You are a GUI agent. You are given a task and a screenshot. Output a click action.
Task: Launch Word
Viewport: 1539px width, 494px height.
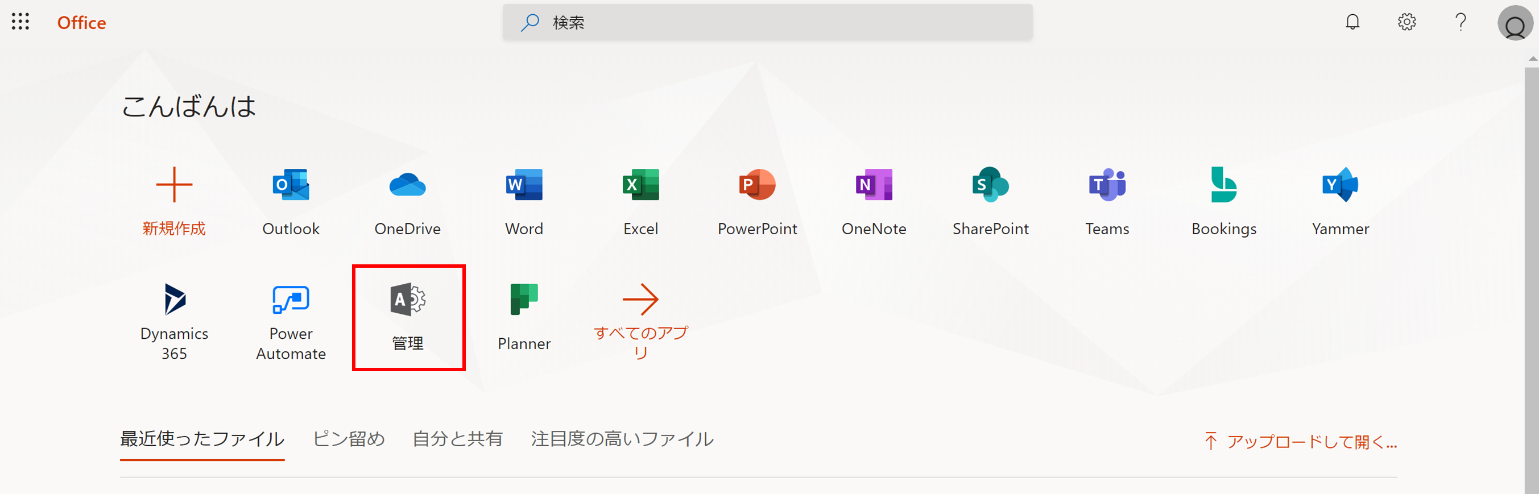pyautogui.click(x=524, y=201)
